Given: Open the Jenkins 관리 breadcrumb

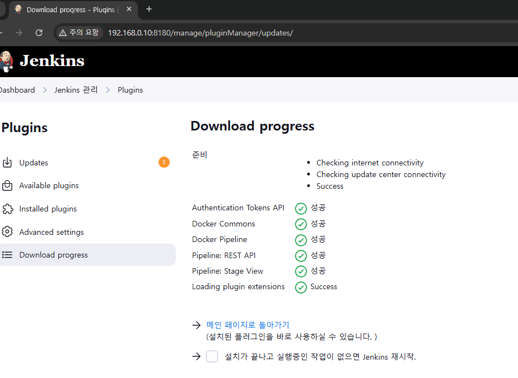Looking at the screenshot, I should point(76,90).
